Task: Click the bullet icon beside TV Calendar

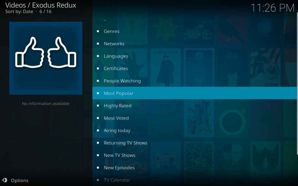Action: click(x=98, y=180)
